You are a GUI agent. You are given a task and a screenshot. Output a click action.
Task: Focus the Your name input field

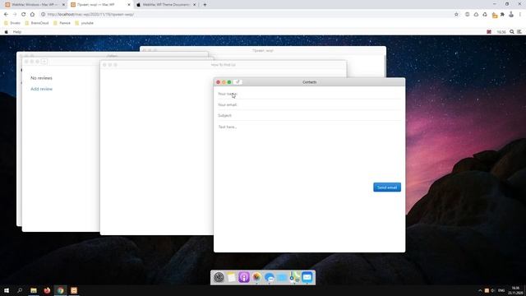tap(309, 94)
